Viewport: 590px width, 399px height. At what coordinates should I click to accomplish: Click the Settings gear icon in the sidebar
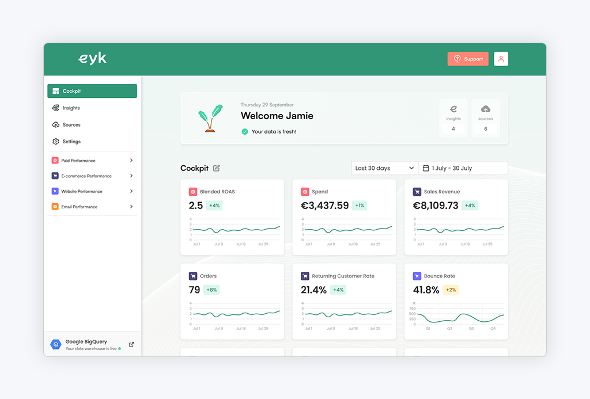coord(56,142)
